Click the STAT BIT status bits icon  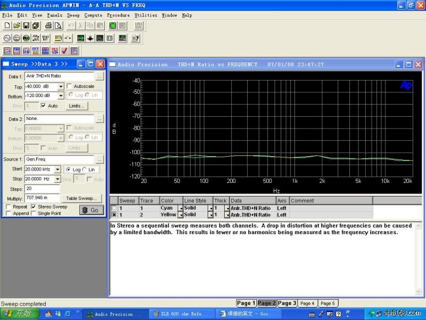click(46, 38)
